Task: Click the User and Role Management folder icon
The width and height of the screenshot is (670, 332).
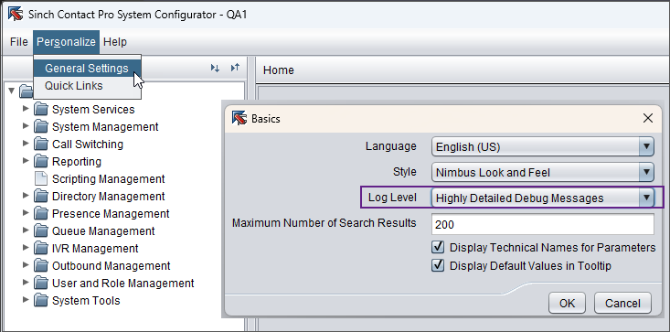Action: click(40, 284)
